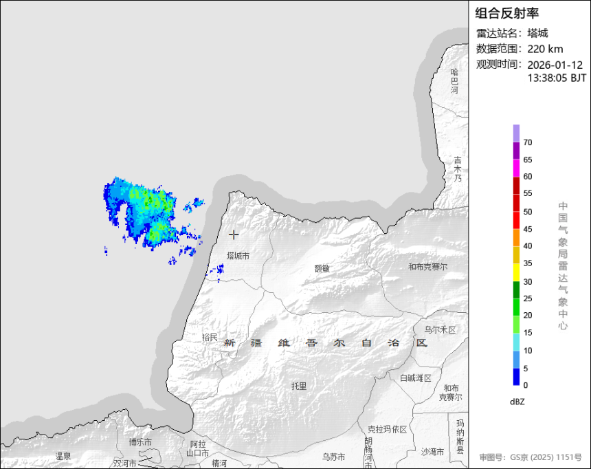Click the radar station cross marker

click(x=234, y=235)
